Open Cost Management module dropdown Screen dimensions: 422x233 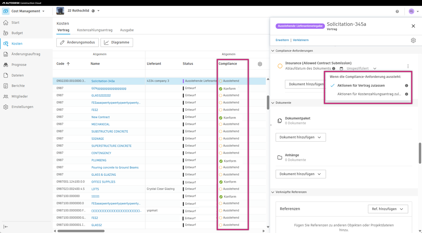[43, 11]
